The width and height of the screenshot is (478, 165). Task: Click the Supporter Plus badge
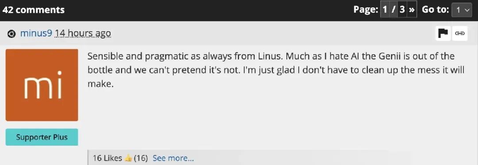pyautogui.click(x=42, y=137)
